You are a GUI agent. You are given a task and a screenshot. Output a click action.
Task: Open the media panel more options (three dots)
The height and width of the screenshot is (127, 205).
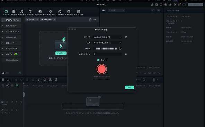point(95,20)
